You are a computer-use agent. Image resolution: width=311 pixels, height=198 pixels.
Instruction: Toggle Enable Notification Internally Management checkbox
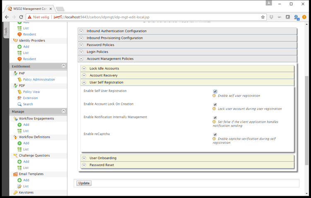(x=215, y=118)
